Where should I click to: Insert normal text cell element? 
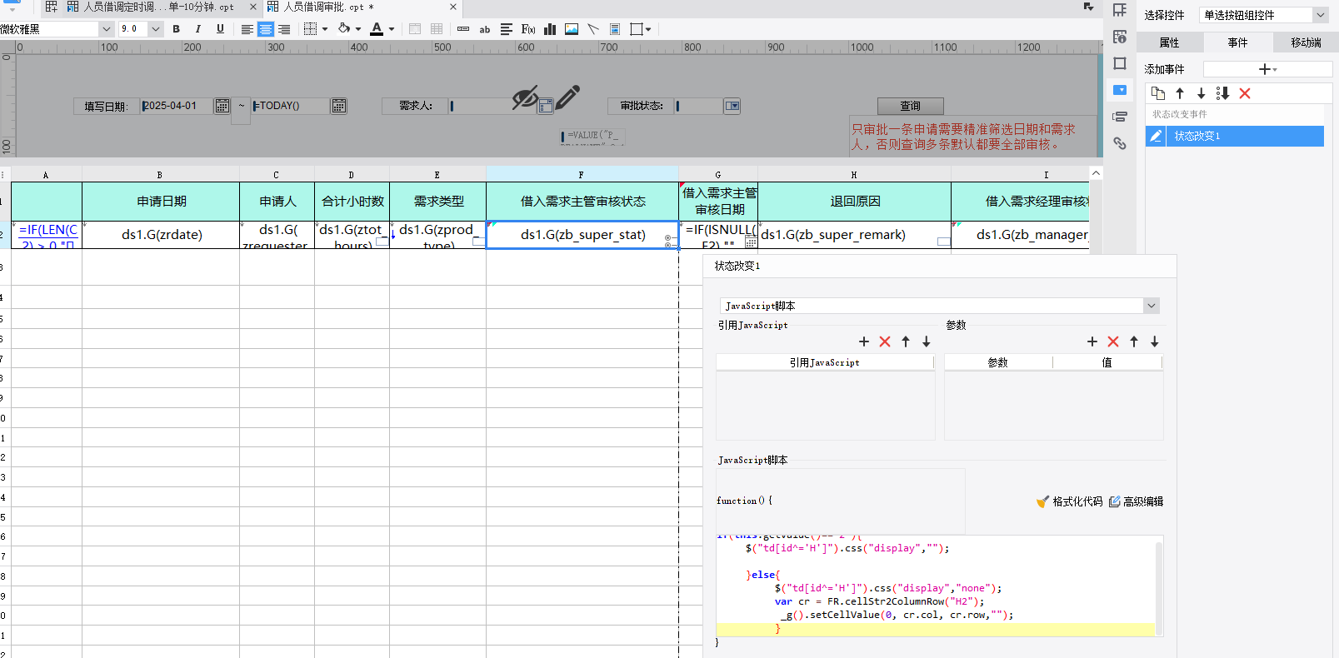[463, 29]
